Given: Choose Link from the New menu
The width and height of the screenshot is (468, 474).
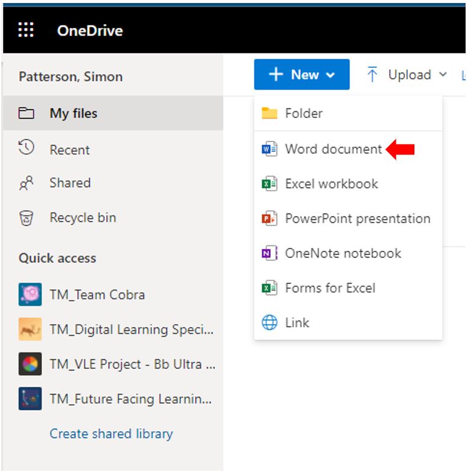Looking at the screenshot, I should coord(348,322).
